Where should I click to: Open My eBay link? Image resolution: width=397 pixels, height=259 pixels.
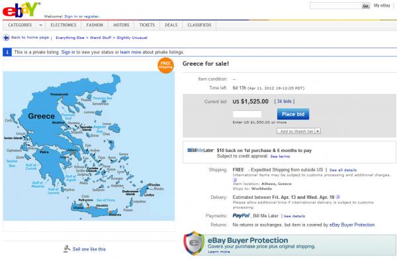[x=382, y=5]
